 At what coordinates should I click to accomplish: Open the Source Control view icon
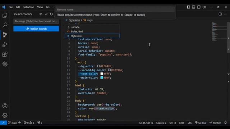[5, 35]
